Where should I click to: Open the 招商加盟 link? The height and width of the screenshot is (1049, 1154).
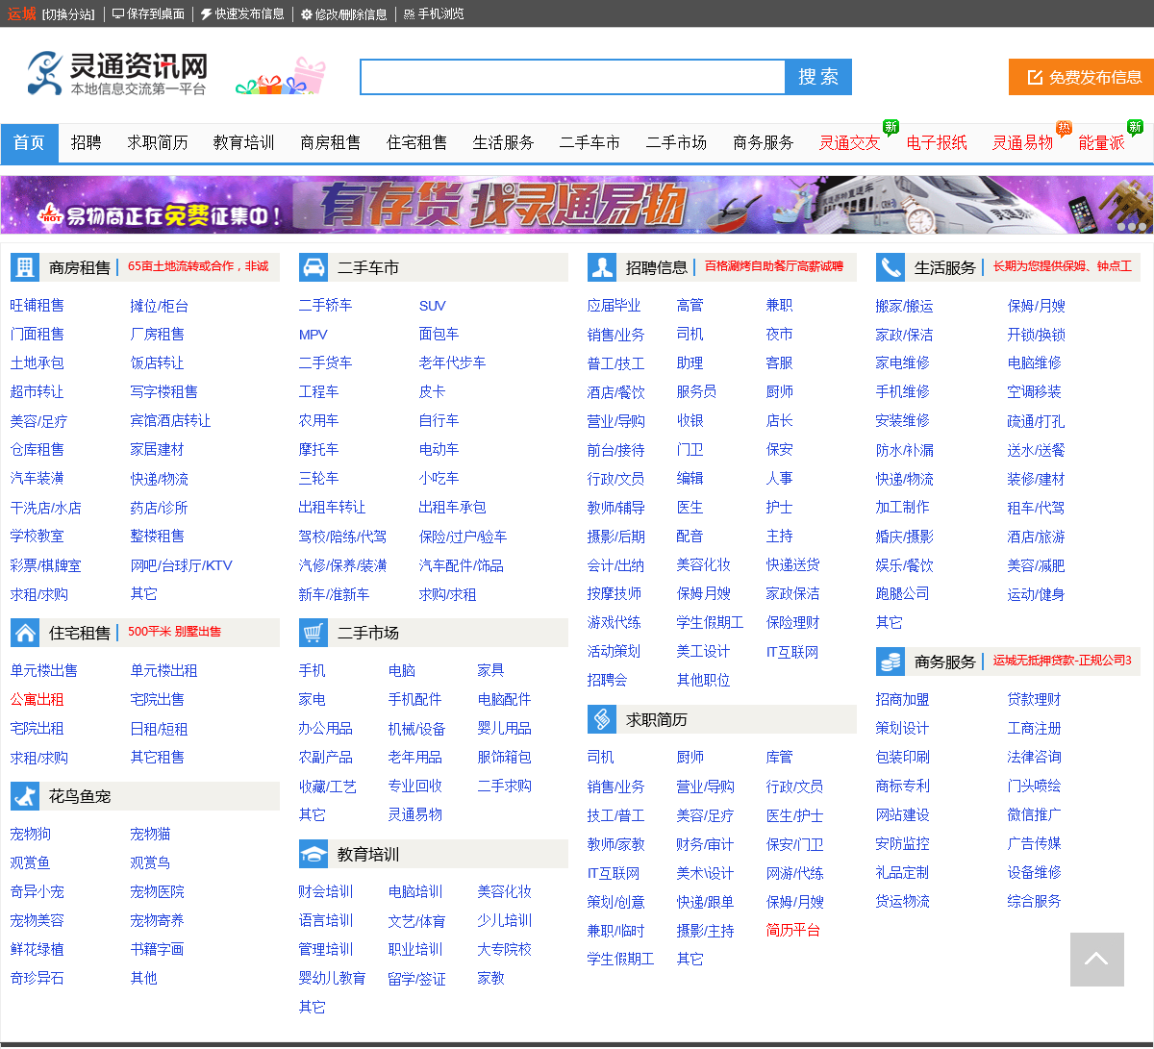click(x=903, y=699)
